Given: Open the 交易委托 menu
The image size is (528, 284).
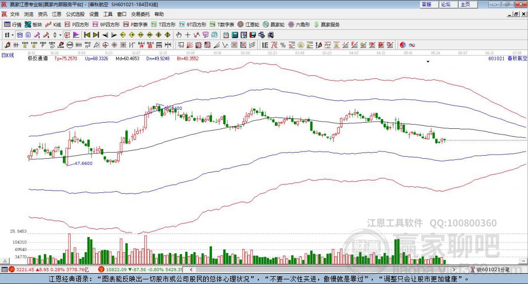Looking at the screenshot, I should pos(140,14).
